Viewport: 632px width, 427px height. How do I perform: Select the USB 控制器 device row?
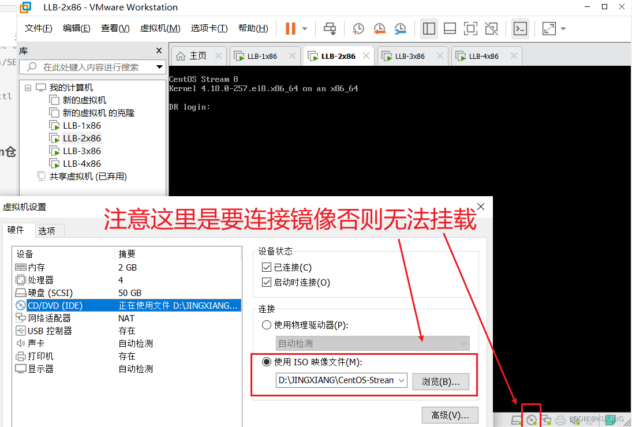(128, 331)
